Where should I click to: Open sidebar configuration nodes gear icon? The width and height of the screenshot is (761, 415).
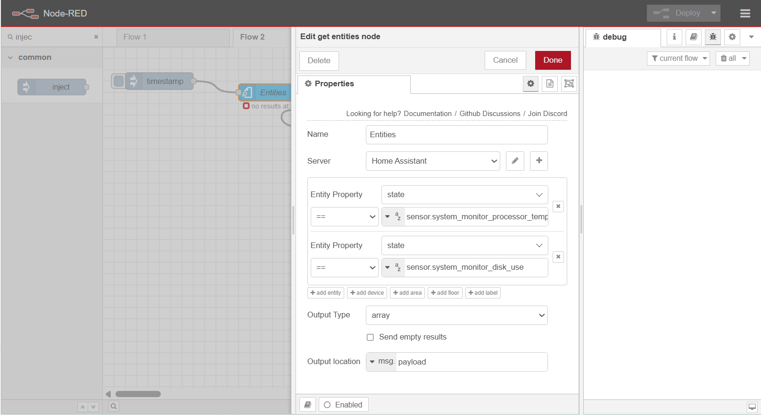pos(732,37)
